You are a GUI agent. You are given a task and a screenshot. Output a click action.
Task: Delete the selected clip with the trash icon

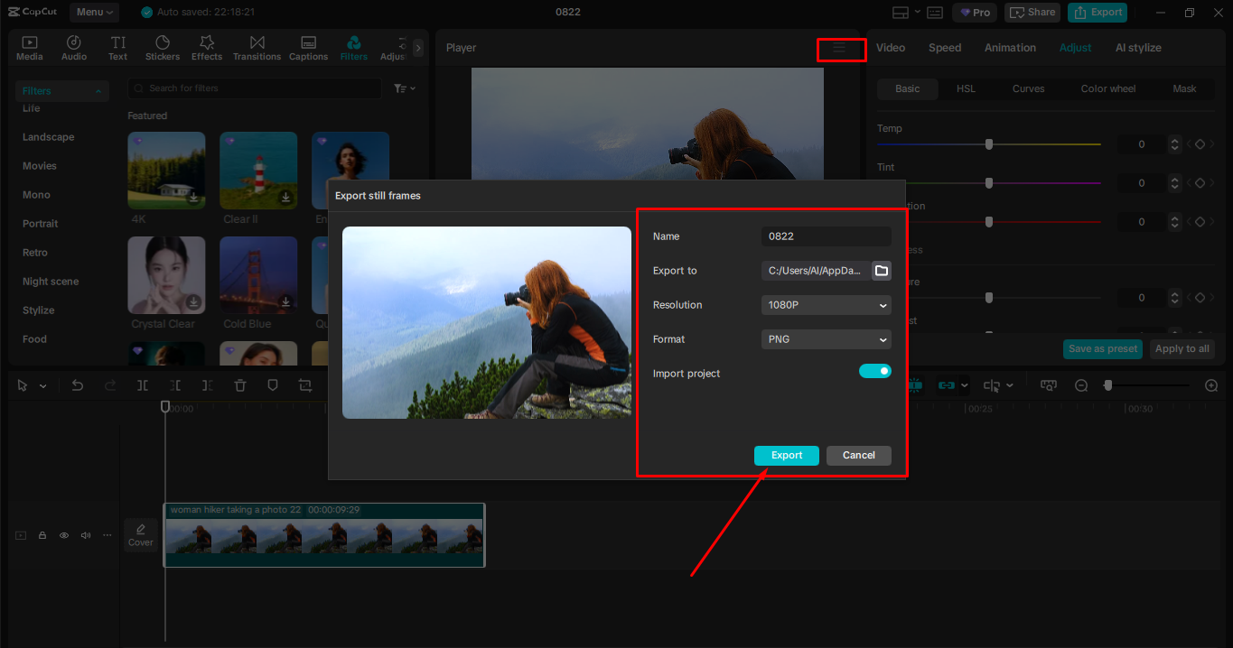click(239, 385)
